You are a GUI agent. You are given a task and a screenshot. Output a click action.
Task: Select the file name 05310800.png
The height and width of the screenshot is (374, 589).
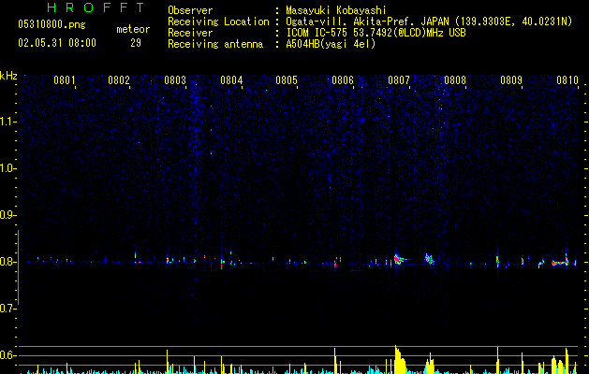point(52,25)
